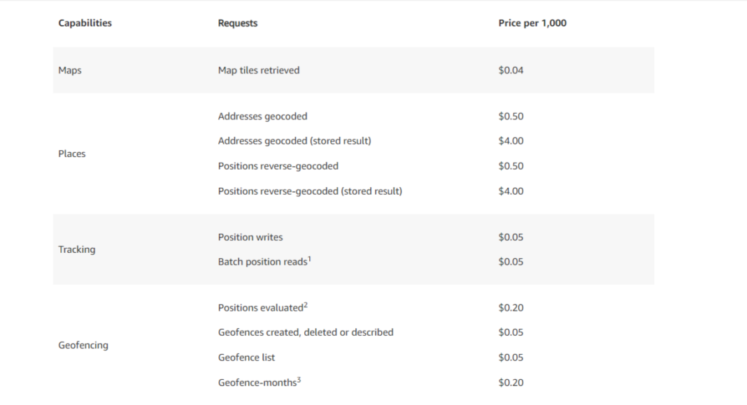Click Positions reverse-geocoded request text
Image resolution: width=747 pixels, height=405 pixels.
click(278, 166)
